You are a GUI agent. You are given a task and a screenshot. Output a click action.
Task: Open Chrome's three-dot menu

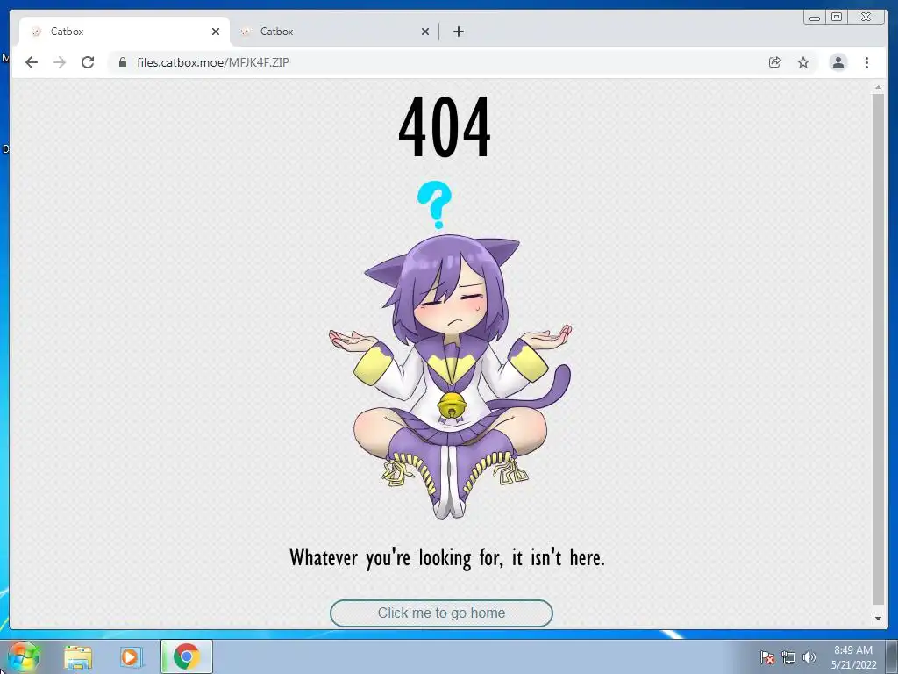coord(866,62)
